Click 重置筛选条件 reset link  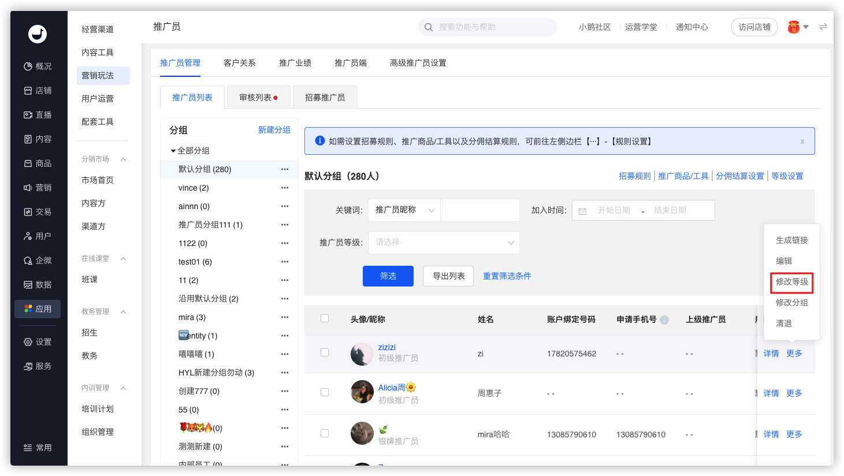(507, 276)
